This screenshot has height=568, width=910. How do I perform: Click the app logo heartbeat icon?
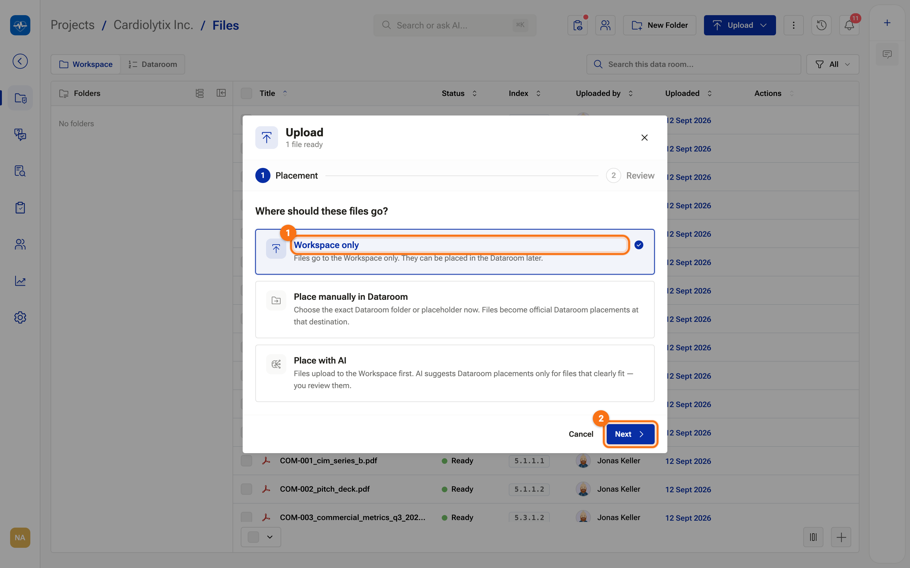pyautogui.click(x=20, y=25)
